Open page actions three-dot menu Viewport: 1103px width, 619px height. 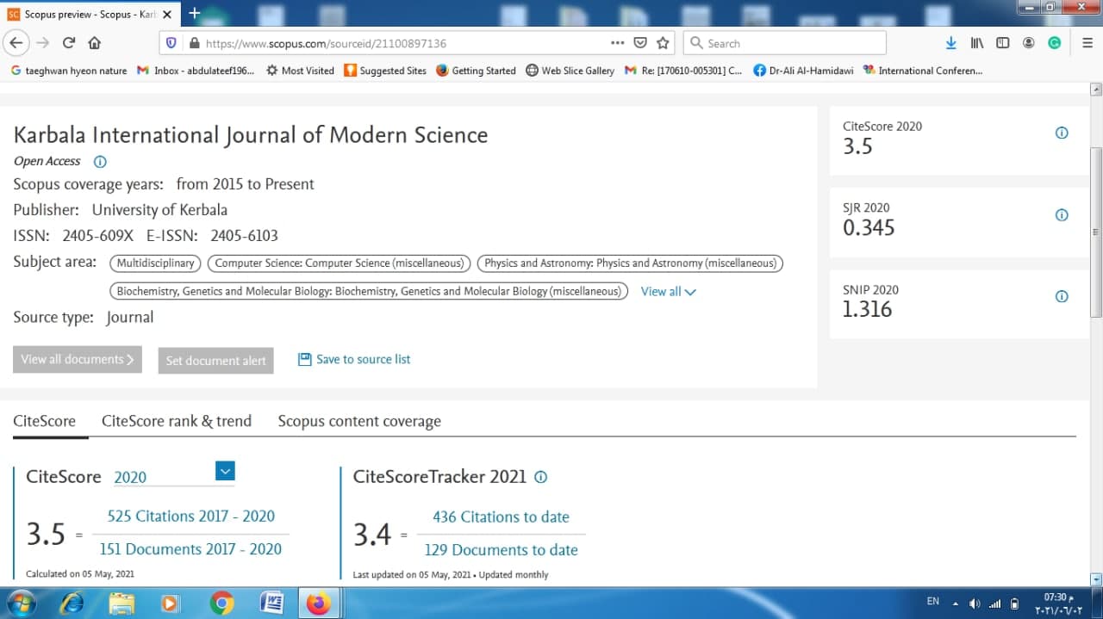[x=617, y=43]
